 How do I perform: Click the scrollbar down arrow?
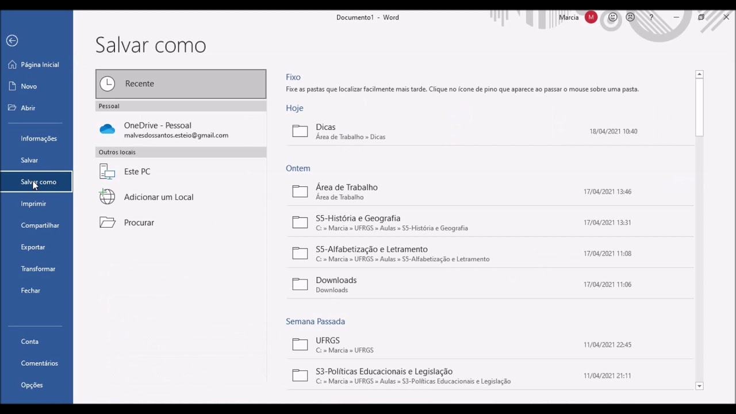(x=699, y=386)
